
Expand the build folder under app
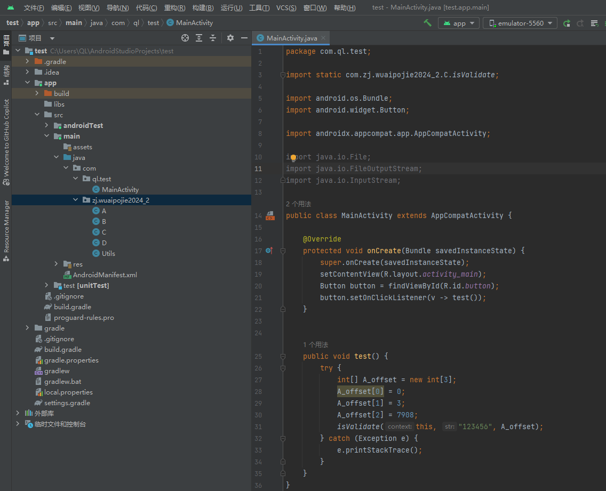(37, 93)
